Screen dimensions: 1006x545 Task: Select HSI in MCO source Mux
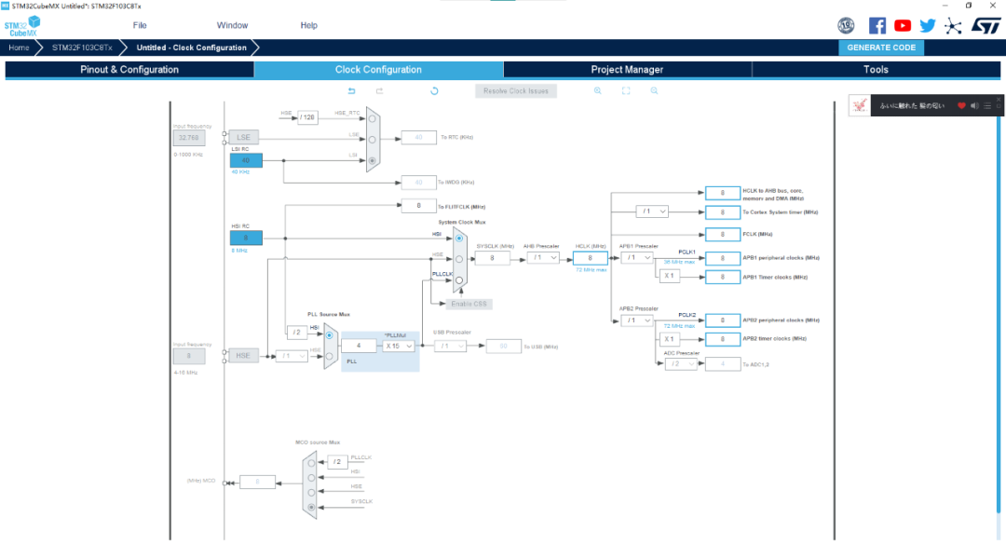tap(311, 478)
